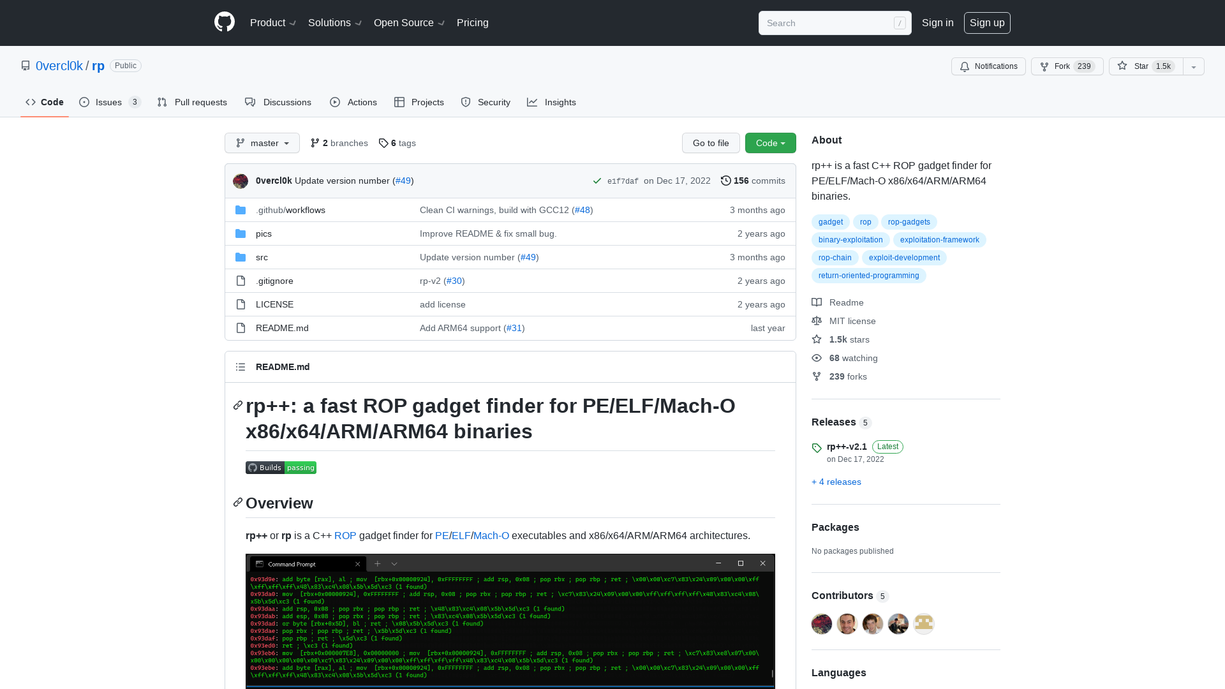This screenshot has height=689, width=1225.
Task: View the 68 watching link
Action: tap(845, 358)
